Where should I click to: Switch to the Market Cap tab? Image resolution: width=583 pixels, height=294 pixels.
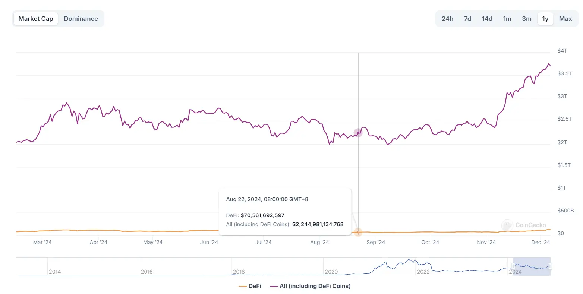[36, 19]
